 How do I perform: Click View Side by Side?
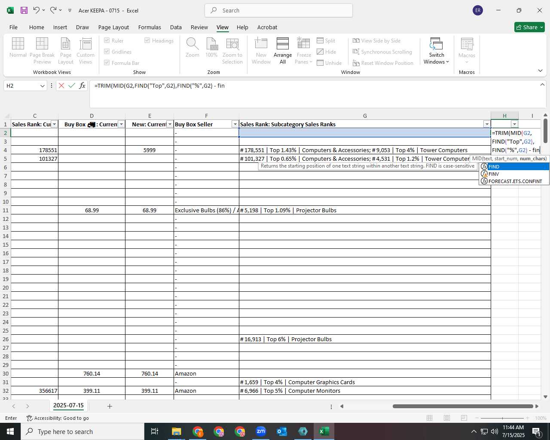point(376,40)
